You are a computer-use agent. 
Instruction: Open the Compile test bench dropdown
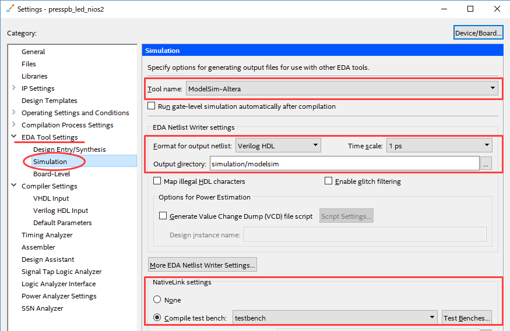335,318
